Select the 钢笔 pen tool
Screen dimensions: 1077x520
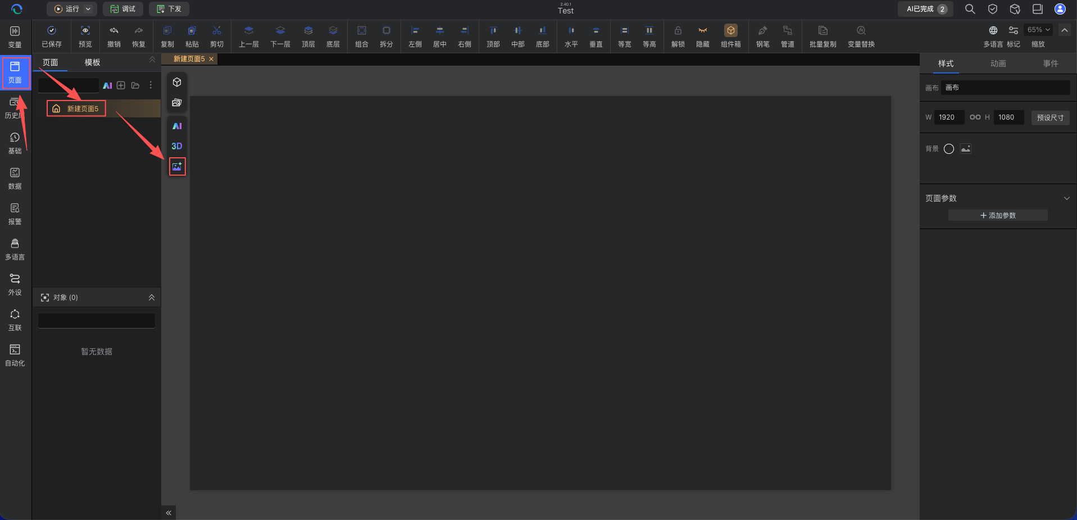[762, 37]
